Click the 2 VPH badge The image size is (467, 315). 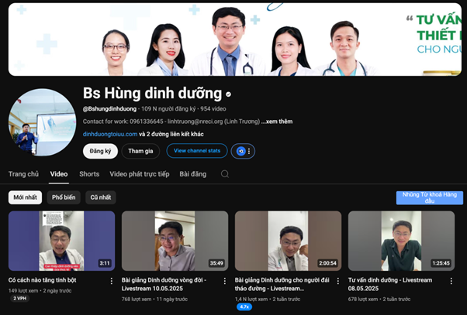click(20, 298)
